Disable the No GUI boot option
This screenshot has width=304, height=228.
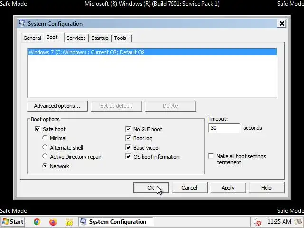tap(128, 129)
